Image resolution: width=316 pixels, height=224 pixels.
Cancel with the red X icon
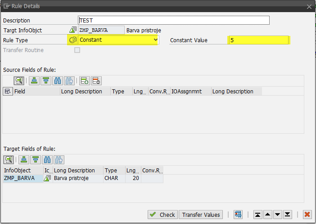tap(307, 215)
